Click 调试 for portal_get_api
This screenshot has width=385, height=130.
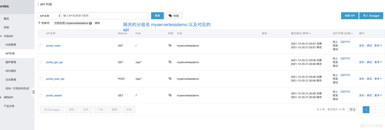click(369, 62)
